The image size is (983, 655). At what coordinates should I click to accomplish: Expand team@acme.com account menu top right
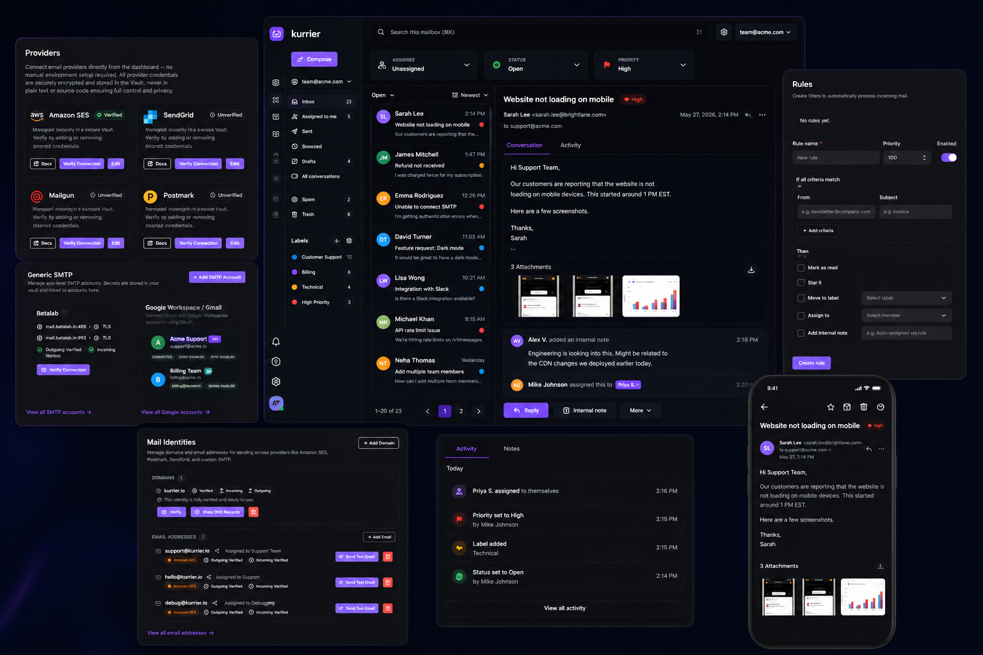(x=765, y=32)
